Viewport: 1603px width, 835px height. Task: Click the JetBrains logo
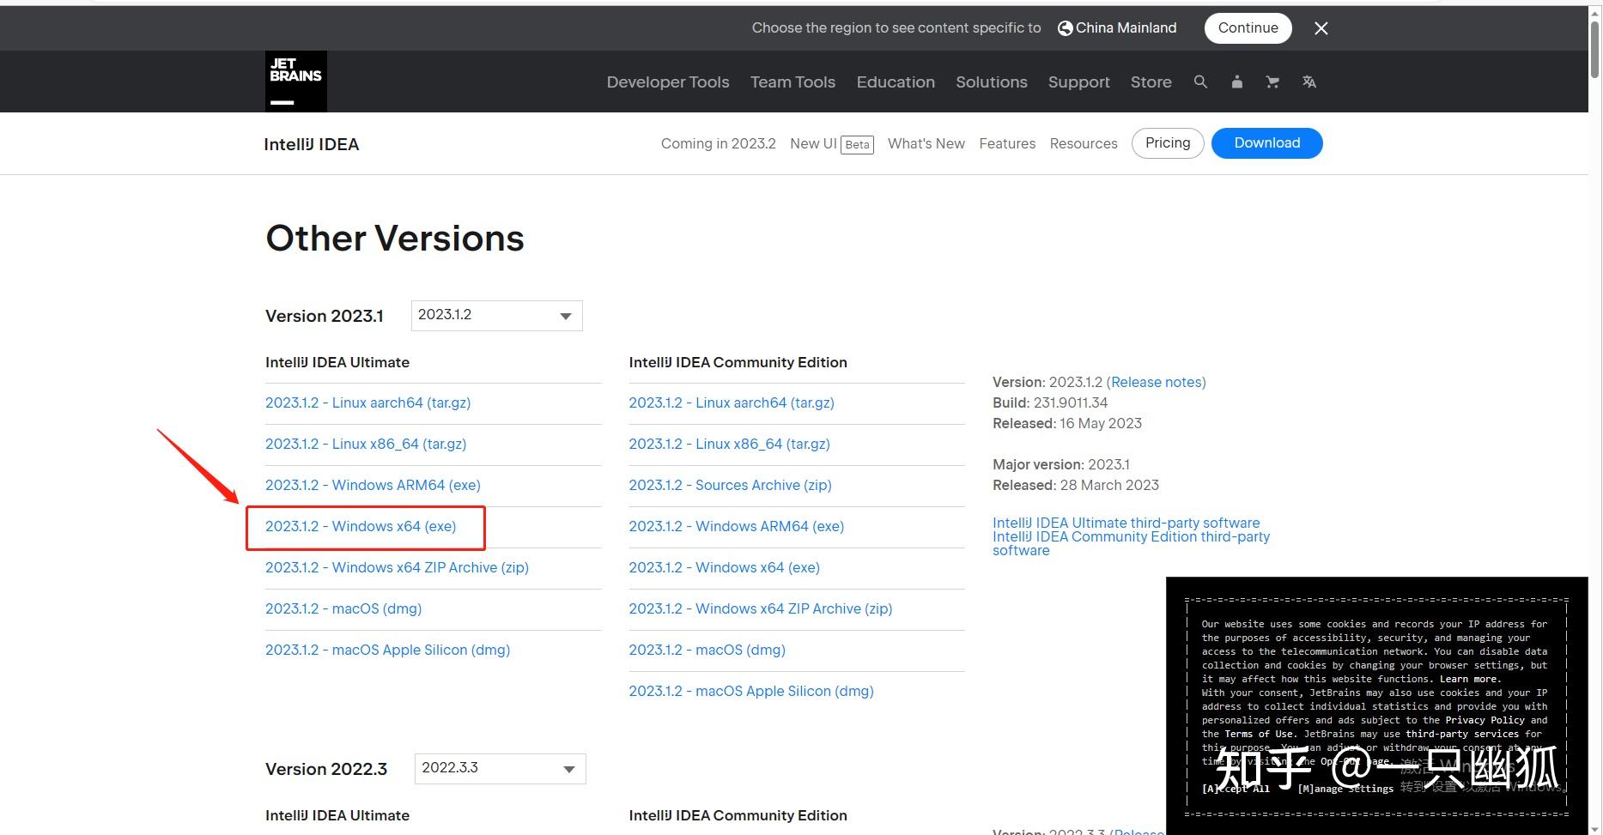pyautogui.click(x=295, y=82)
